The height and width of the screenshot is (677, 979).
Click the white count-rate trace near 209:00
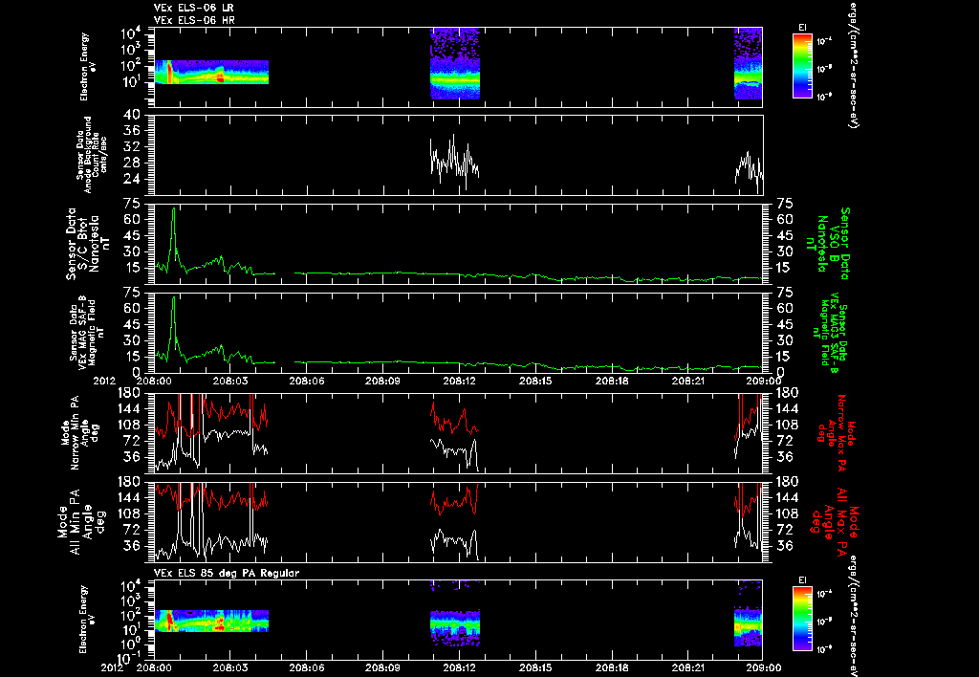(x=750, y=172)
